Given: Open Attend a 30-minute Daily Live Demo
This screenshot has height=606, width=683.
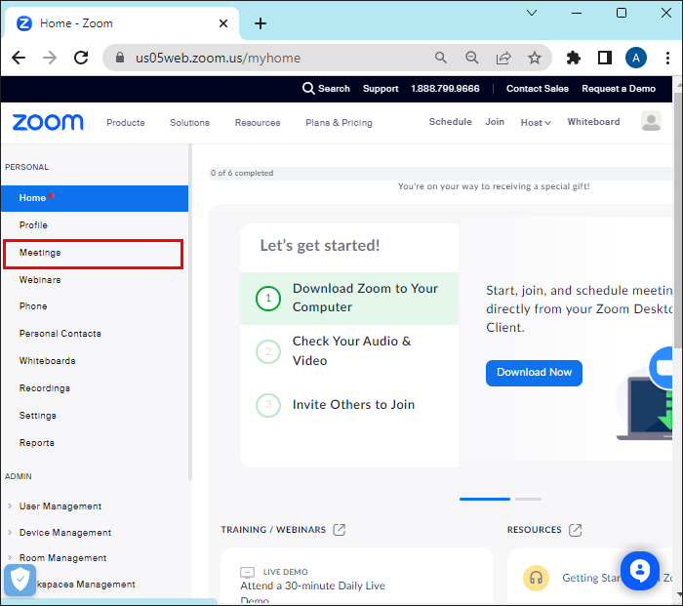Looking at the screenshot, I should 313,591.
